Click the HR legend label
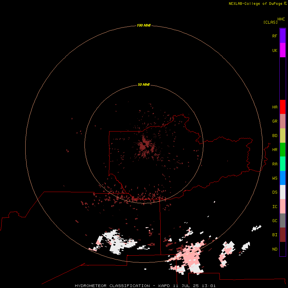 (275, 150)
